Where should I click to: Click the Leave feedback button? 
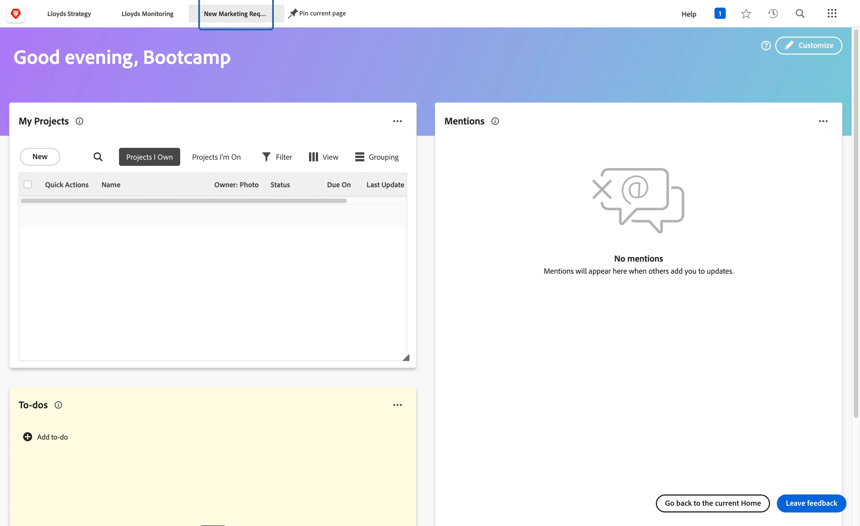pyautogui.click(x=811, y=503)
